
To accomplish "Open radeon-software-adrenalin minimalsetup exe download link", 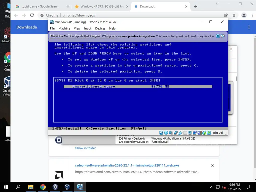I will point(127,165).
